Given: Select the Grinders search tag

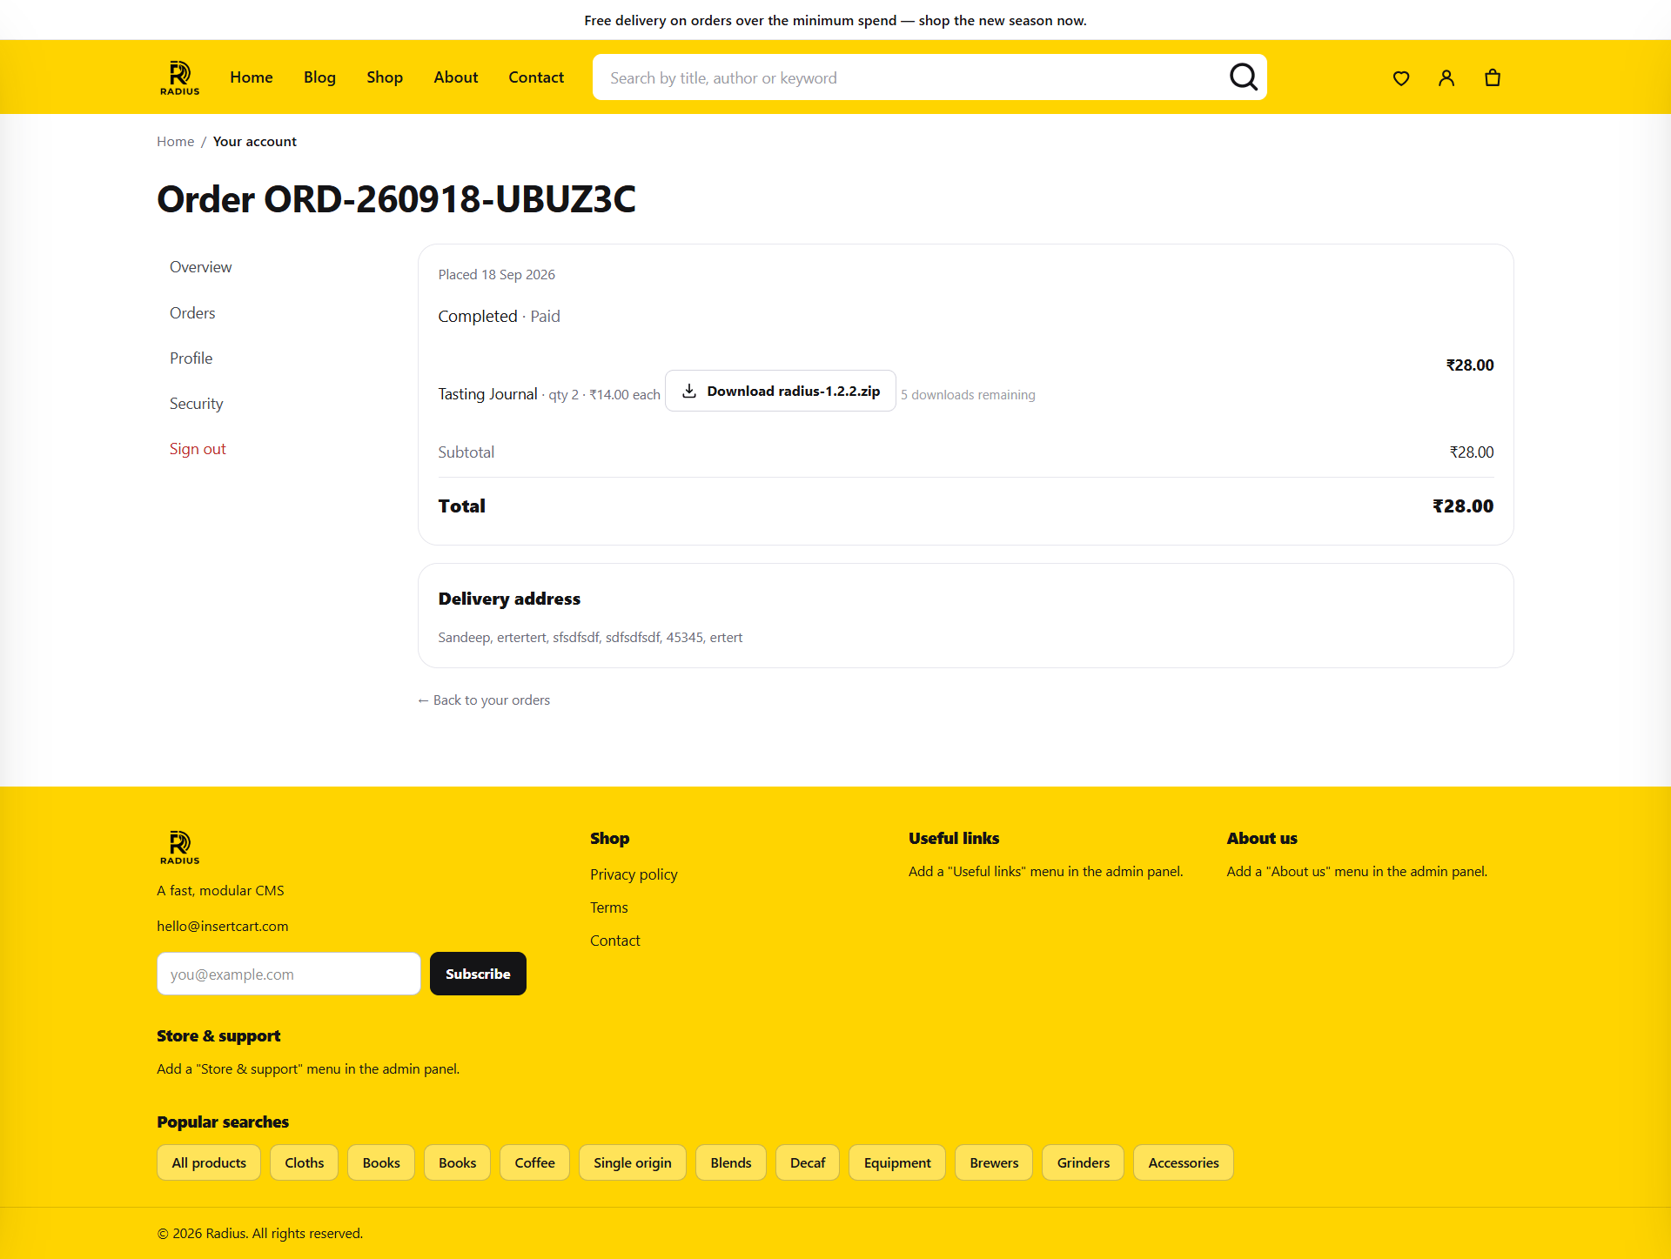Looking at the screenshot, I should pos(1083,1162).
